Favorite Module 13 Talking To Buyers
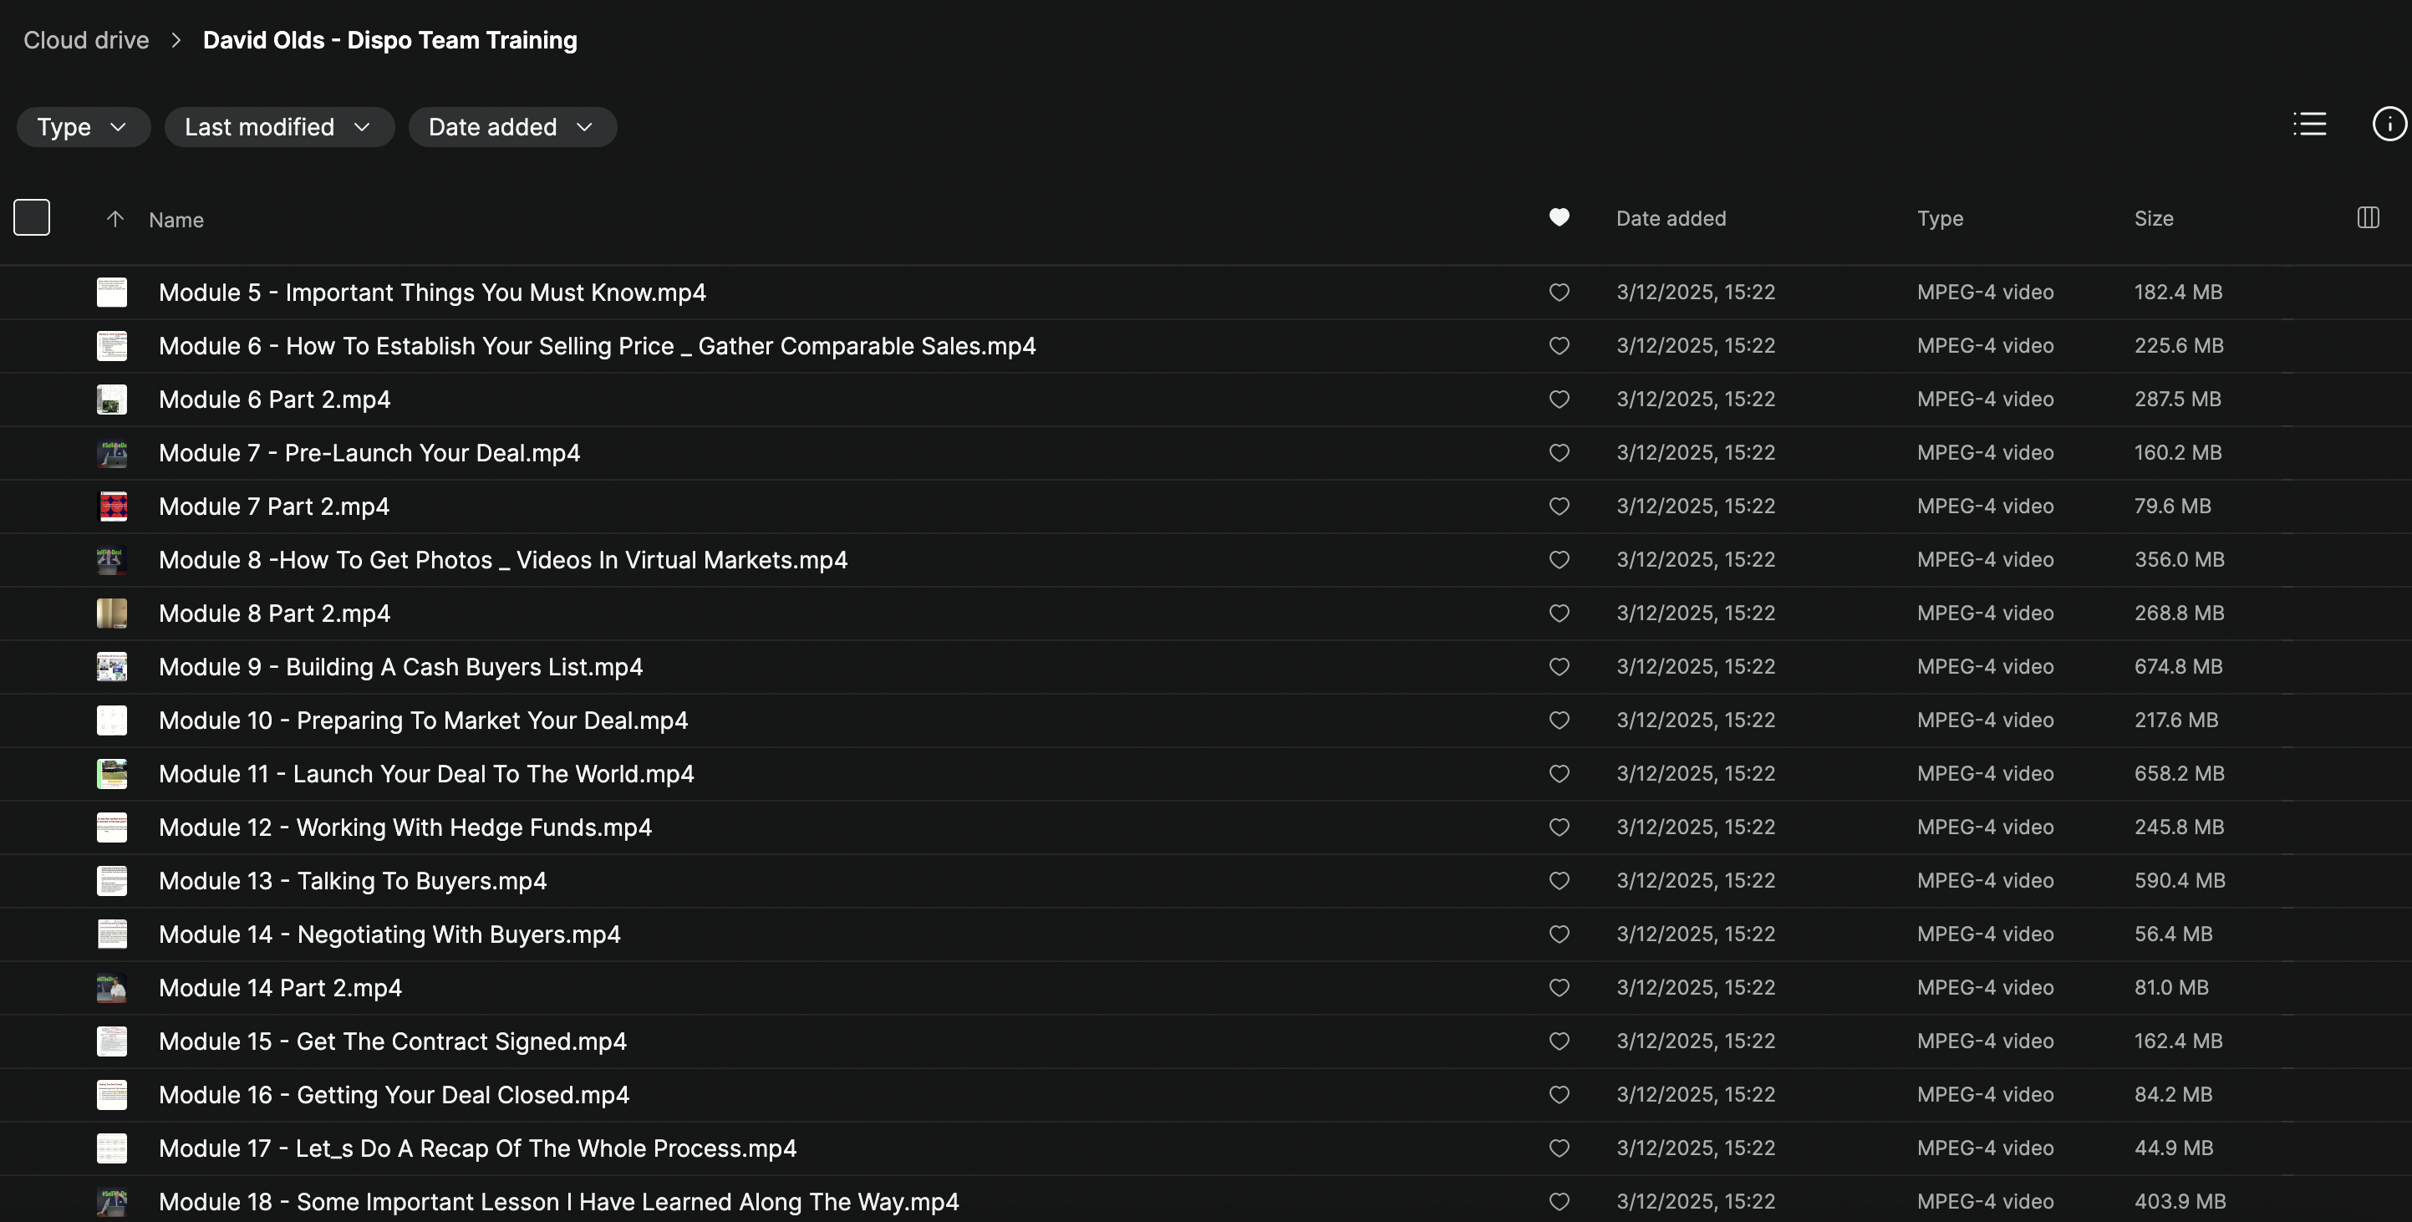The image size is (2412, 1222). [x=1558, y=881]
